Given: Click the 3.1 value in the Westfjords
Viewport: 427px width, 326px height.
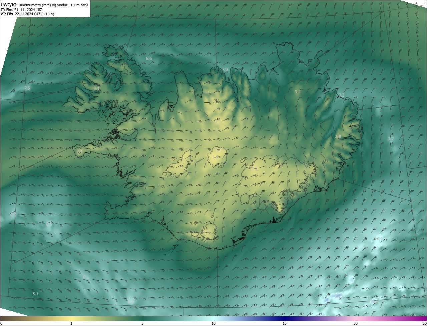Looking at the screenshot, I should 96,89.
